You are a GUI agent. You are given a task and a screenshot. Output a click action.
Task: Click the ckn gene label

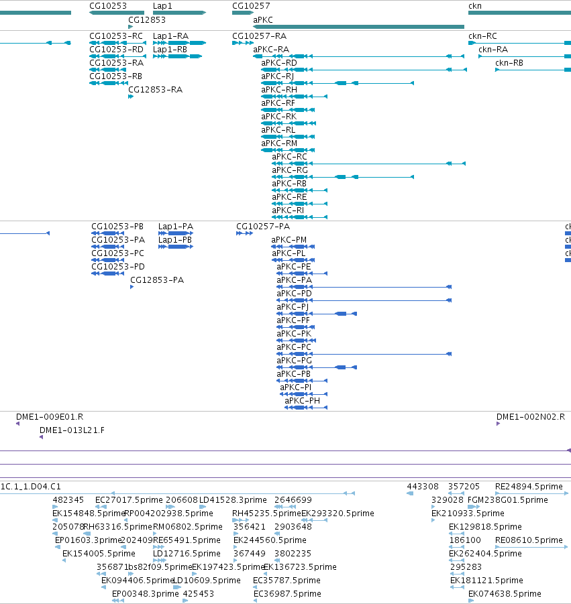coord(475,6)
